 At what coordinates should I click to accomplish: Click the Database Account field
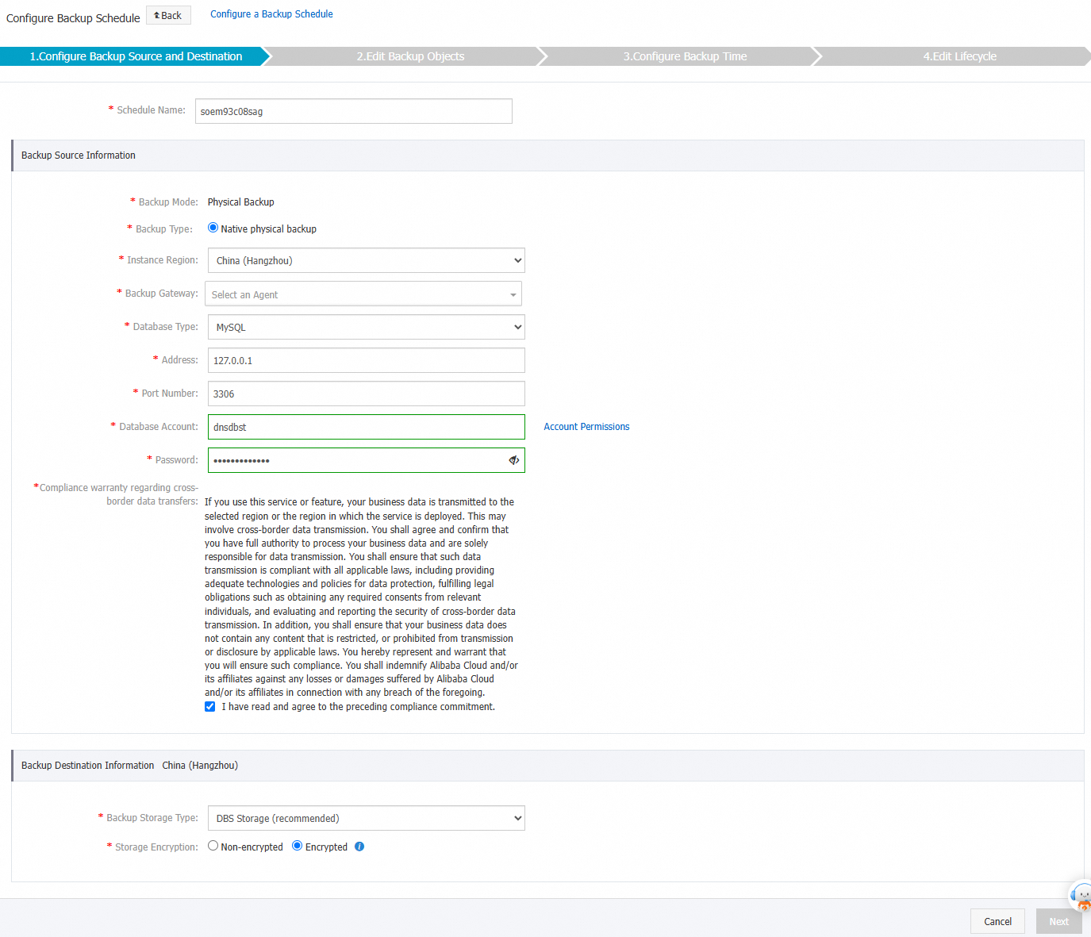pyautogui.click(x=366, y=427)
